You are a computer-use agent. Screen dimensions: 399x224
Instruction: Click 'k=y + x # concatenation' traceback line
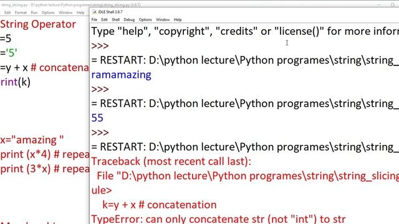click(160, 205)
